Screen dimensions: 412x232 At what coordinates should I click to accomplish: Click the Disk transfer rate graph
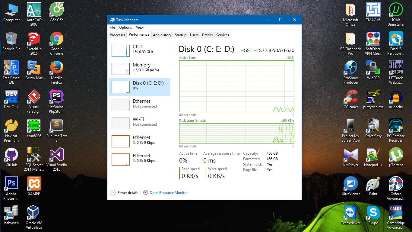tap(237, 133)
